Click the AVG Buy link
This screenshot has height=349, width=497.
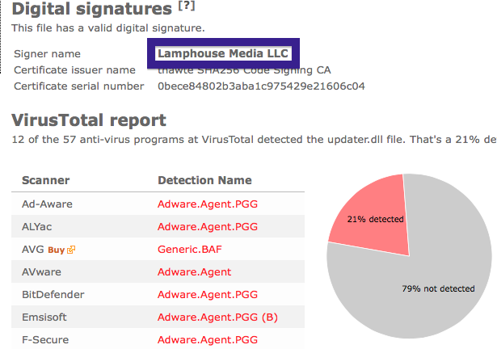[56, 250]
